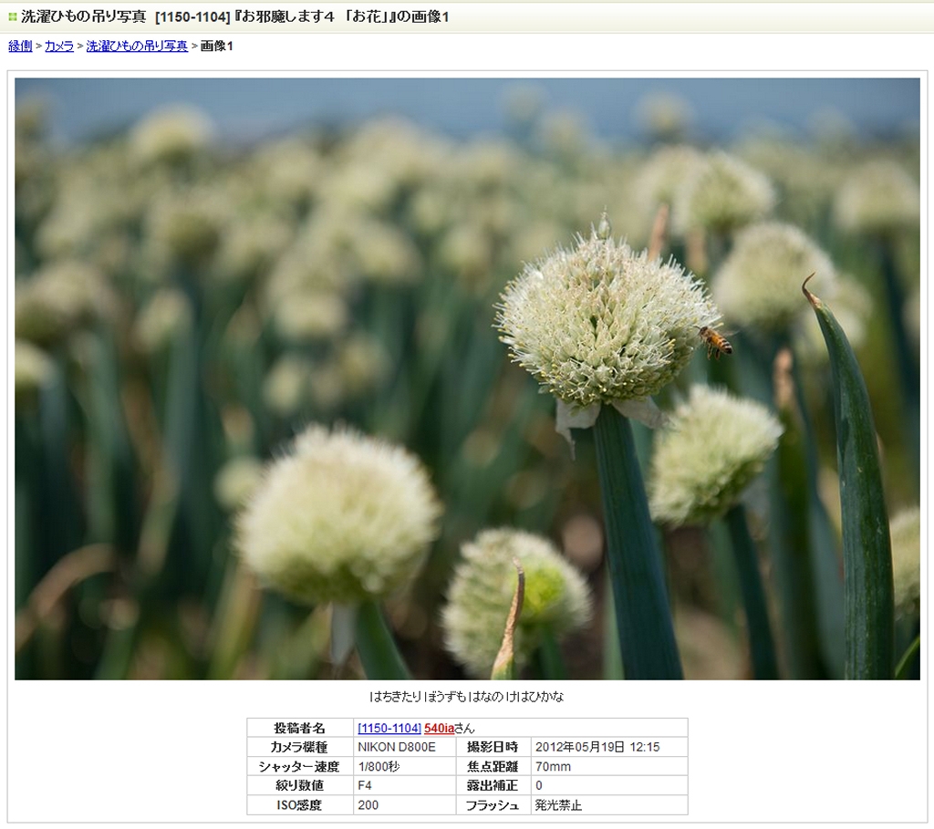
Task: Click the 1/800秒 shutter speed value
Action: tap(379, 766)
